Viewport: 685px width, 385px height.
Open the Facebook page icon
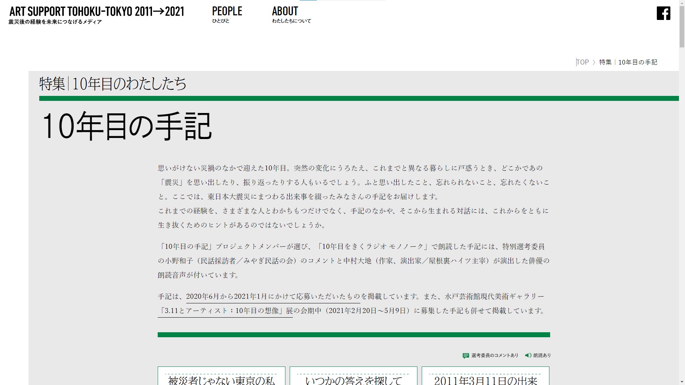pos(663,13)
